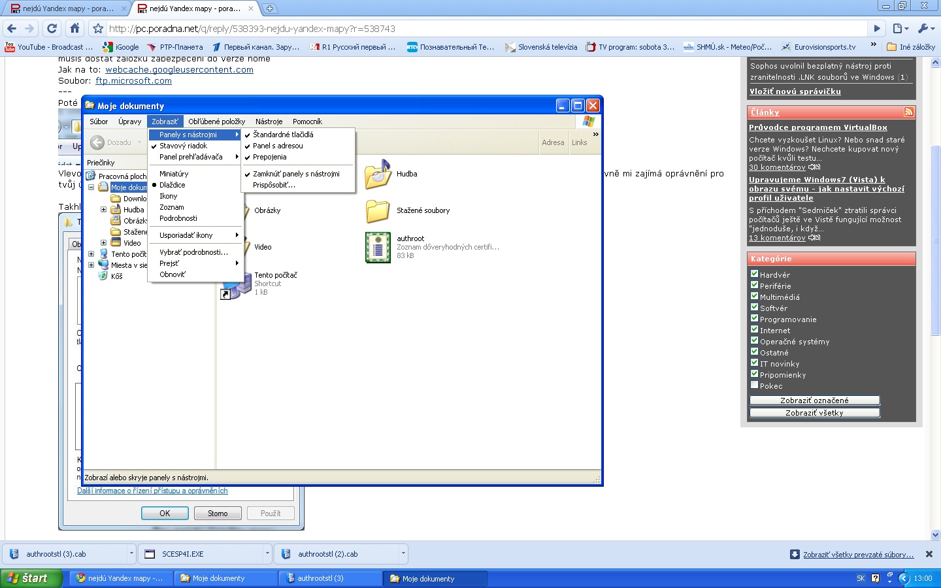Image resolution: width=941 pixels, height=588 pixels.
Task: Expand the Hudba tree node
Action: (103, 210)
